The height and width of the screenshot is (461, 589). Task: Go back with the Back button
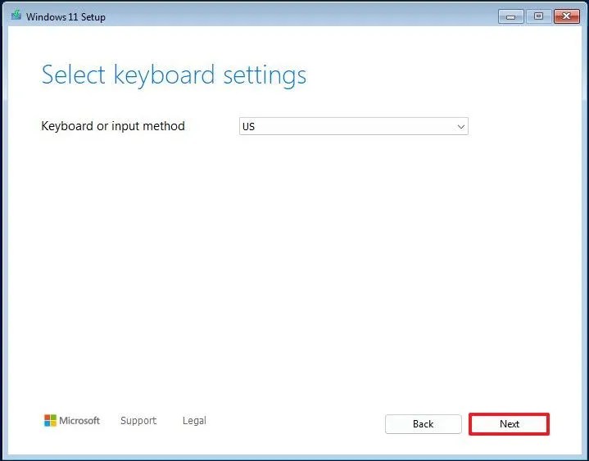click(x=424, y=424)
